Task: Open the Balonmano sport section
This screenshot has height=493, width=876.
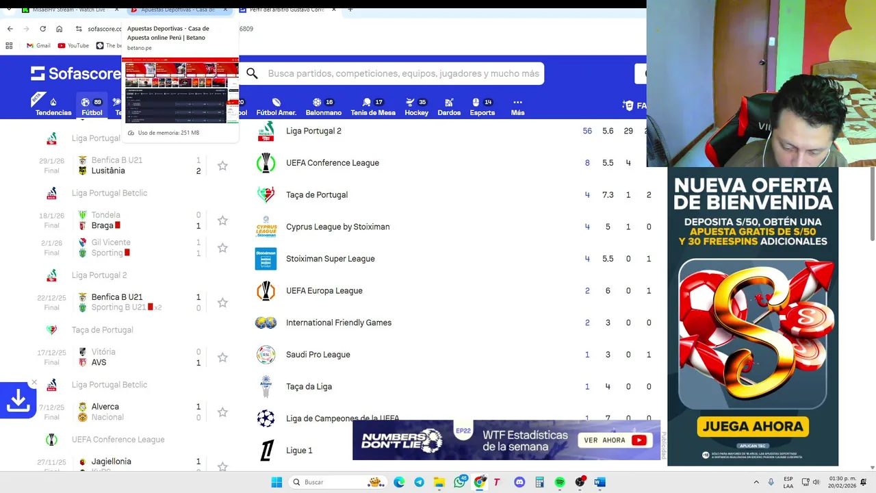Action: [x=323, y=107]
